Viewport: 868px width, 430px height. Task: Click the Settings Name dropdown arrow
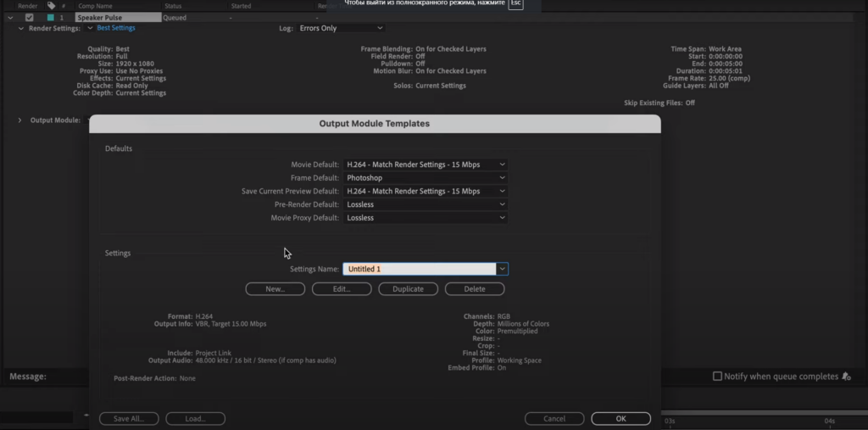tap(502, 269)
